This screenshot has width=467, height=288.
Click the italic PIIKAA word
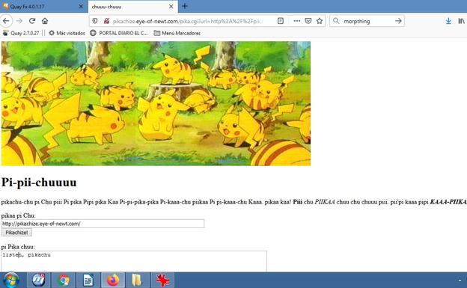click(x=325, y=202)
